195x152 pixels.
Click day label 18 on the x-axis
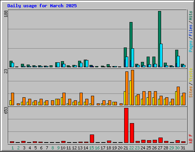point(109,148)
